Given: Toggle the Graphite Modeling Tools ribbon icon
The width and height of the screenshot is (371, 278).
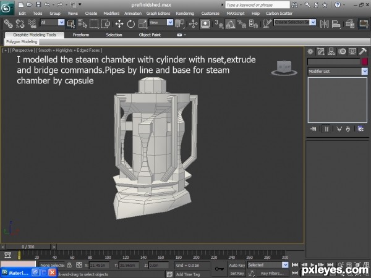Looking at the screenshot, I should point(364,23).
